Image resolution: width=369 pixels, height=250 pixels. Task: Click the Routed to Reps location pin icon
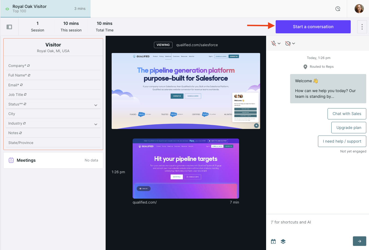[x=305, y=67]
